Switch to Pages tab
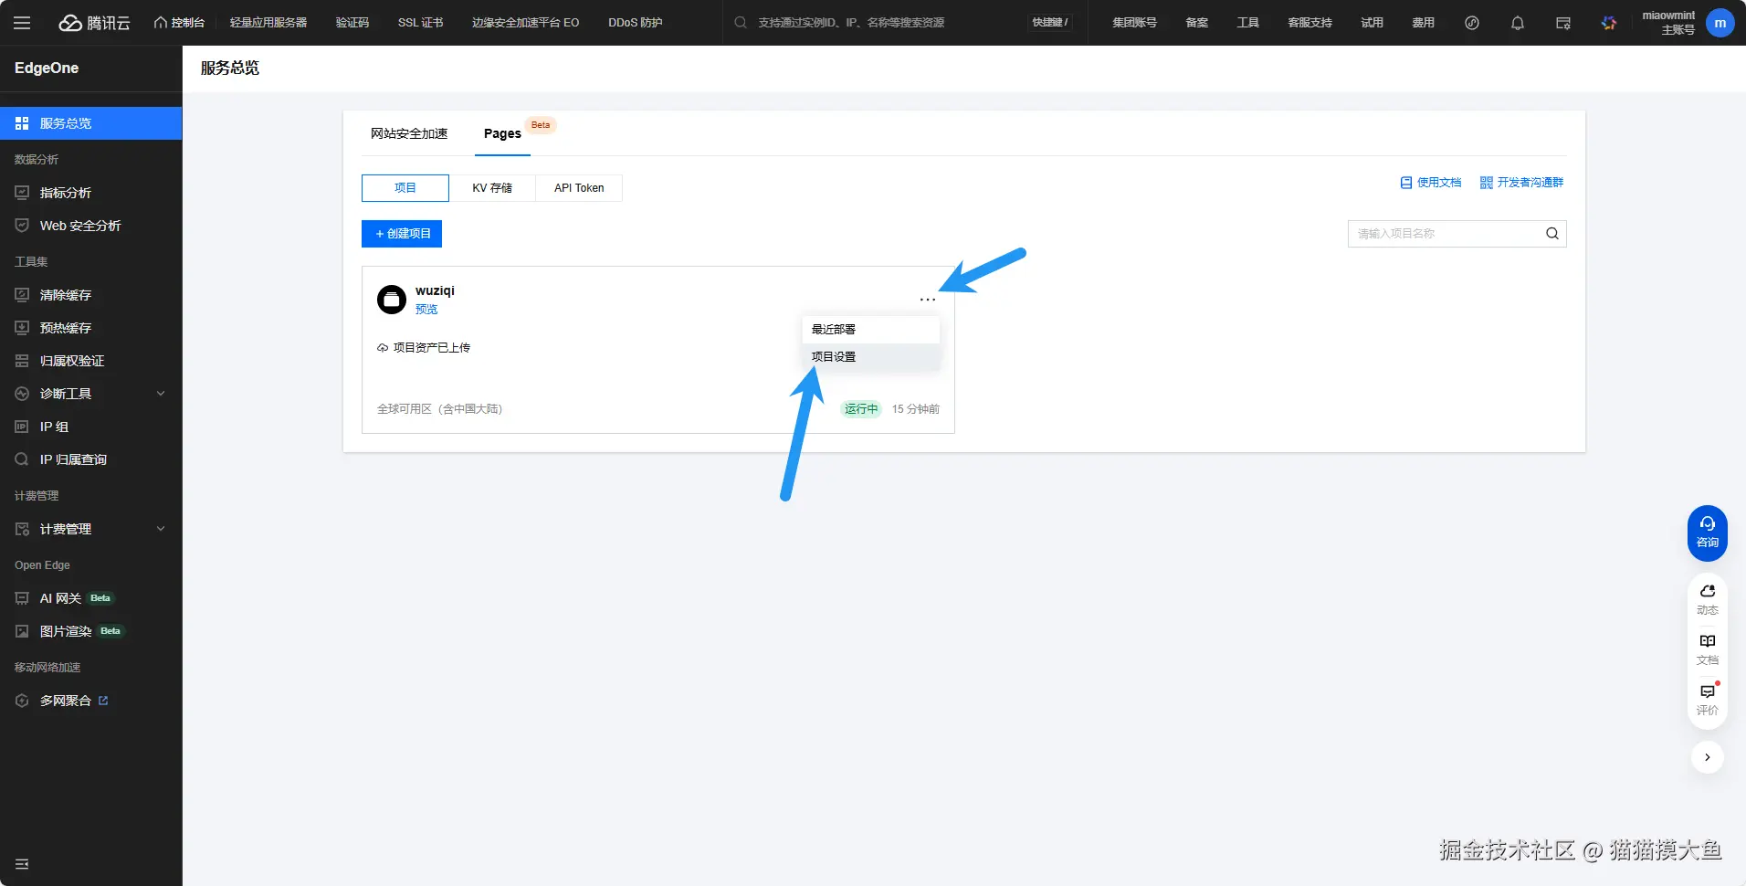The width and height of the screenshot is (1746, 886). click(x=502, y=133)
